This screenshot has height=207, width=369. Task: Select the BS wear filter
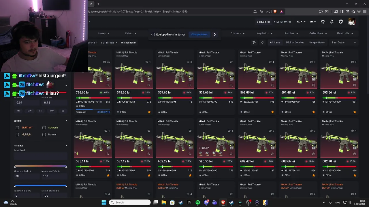pos(63,111)
